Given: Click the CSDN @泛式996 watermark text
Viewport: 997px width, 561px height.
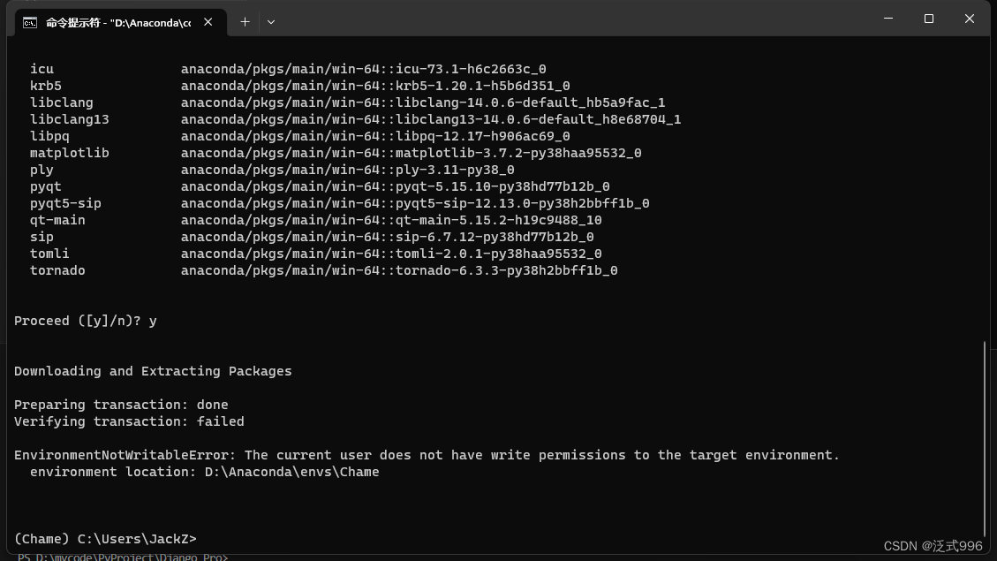Looking at the screenshot, I should pyautogui.click(x=932, y=546).
